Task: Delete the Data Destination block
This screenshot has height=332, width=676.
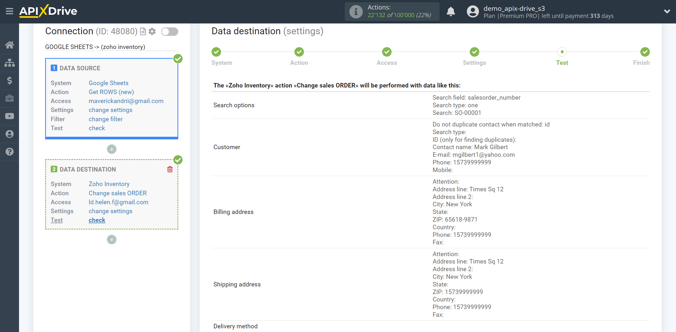Action: 170,169
